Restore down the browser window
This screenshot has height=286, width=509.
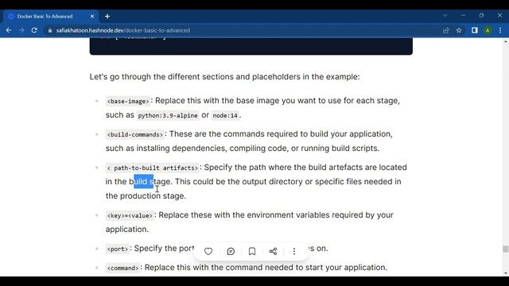pyautogui.click(x=481, y=16)
